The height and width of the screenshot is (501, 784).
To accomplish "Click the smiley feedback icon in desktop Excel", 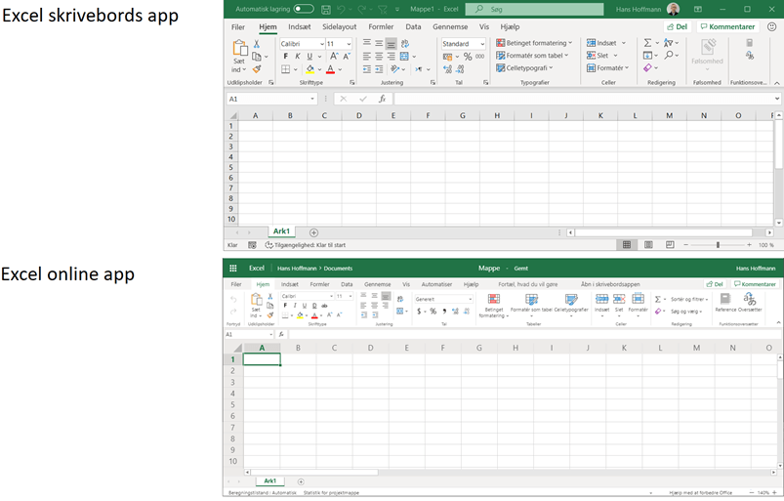I will pyautogui.click(x=772, y=27).
